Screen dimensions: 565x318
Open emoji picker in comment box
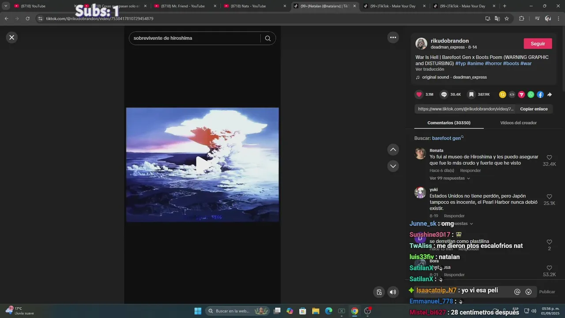pyautogui.click(x=528, y=292)
